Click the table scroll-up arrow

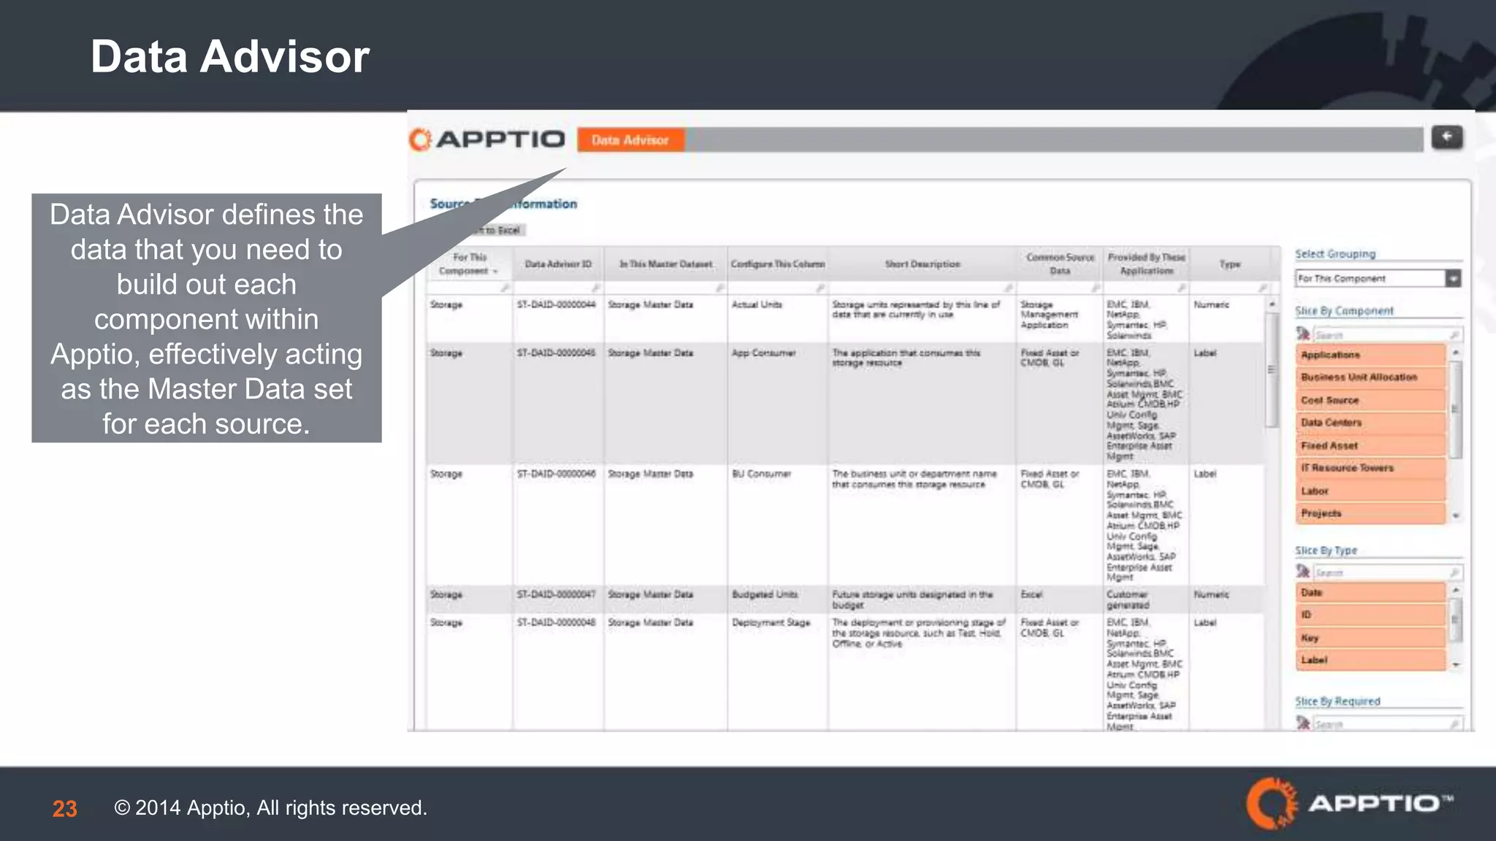point(1272,304)
